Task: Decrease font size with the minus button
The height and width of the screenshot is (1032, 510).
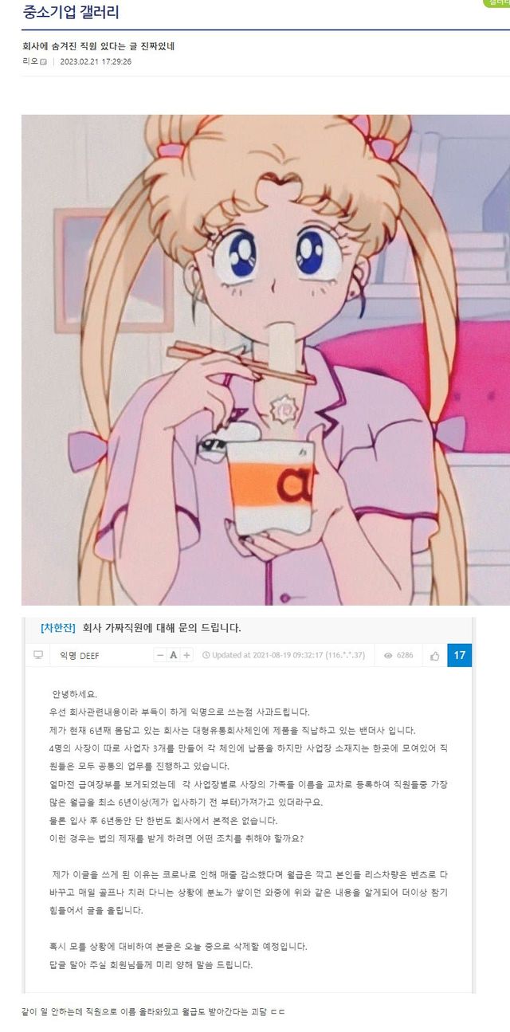Action: point(161,655)
